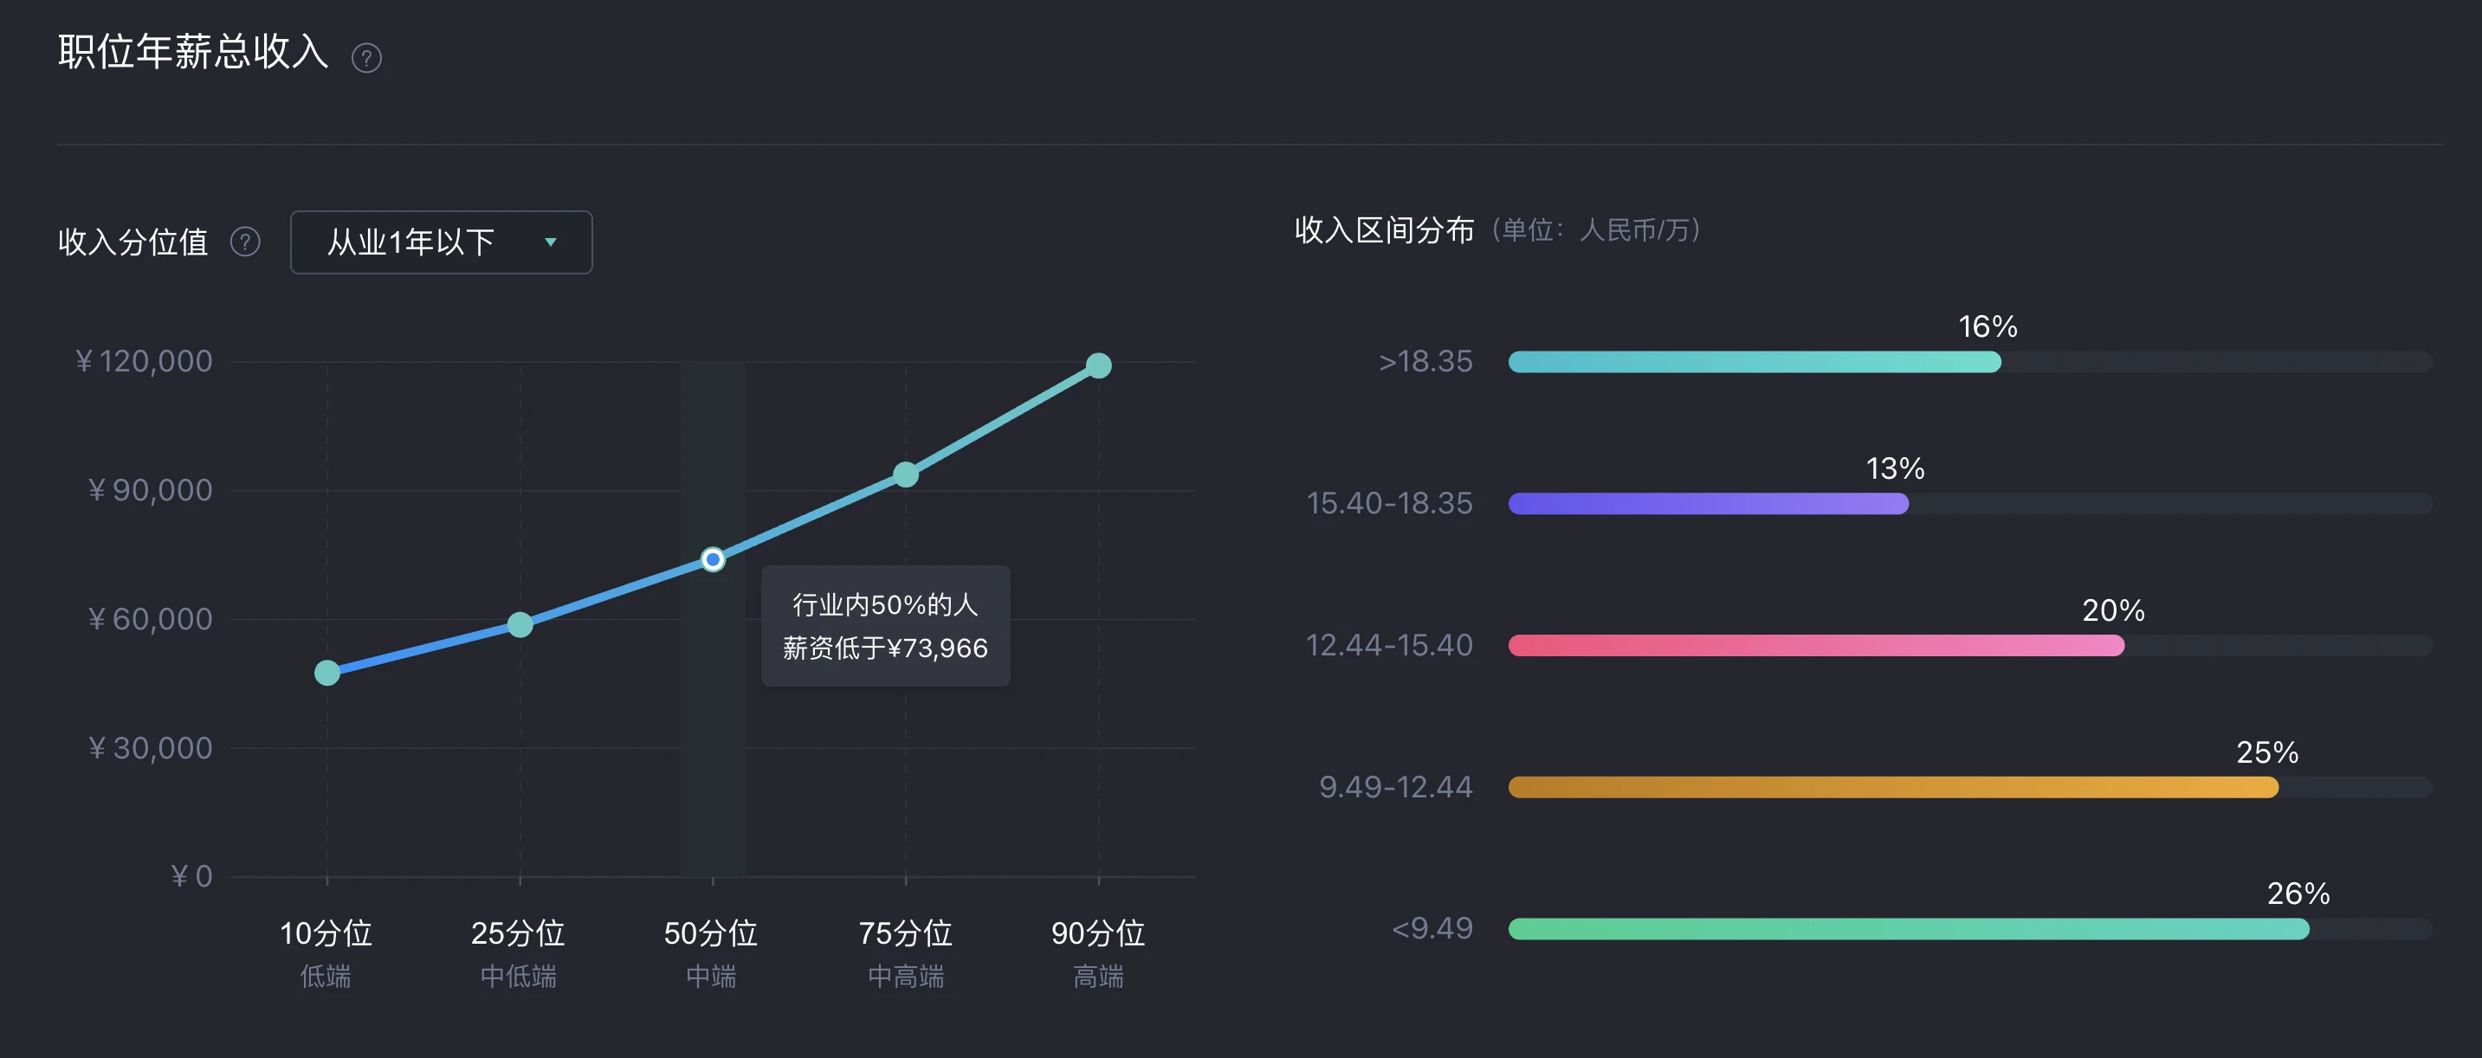Click the 90分位 高端 axis label
2482x1058 pixels.
pos(1098,953)
